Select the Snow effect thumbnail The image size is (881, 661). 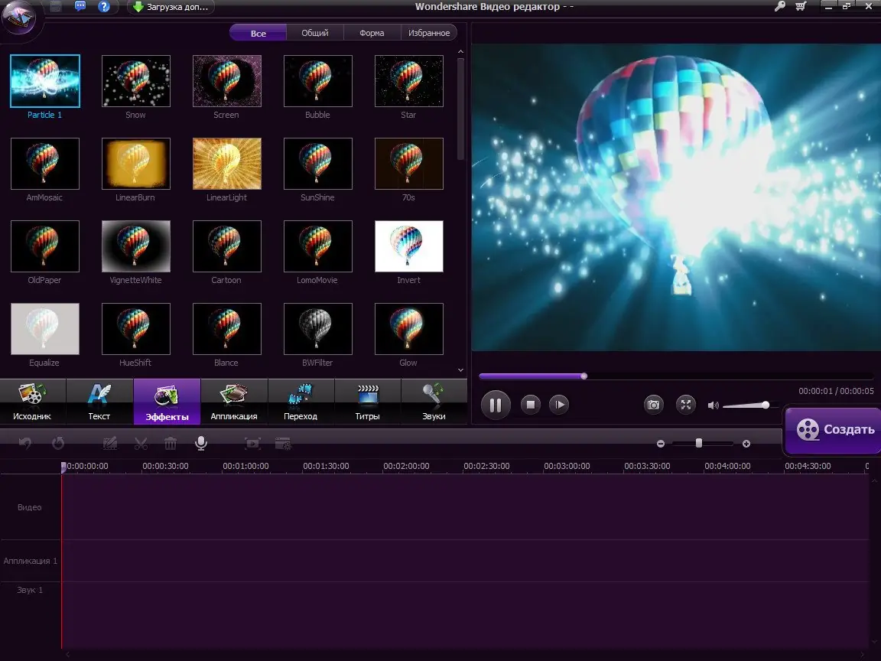pos(135,80)
